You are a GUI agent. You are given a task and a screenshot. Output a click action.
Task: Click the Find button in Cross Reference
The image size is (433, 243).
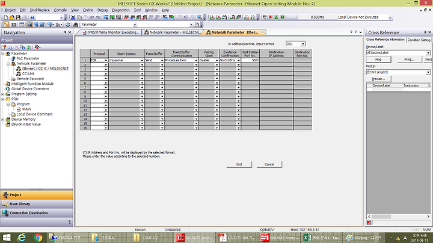tap(378, 60)
